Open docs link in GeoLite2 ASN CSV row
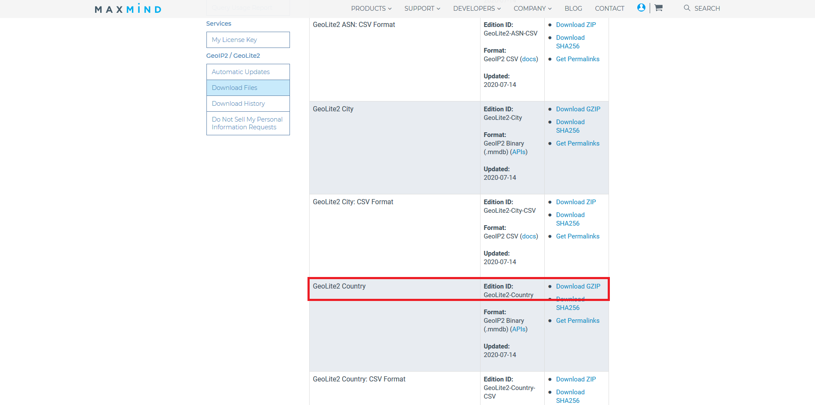Screen dimensions: 815x405 click(529, 59)
